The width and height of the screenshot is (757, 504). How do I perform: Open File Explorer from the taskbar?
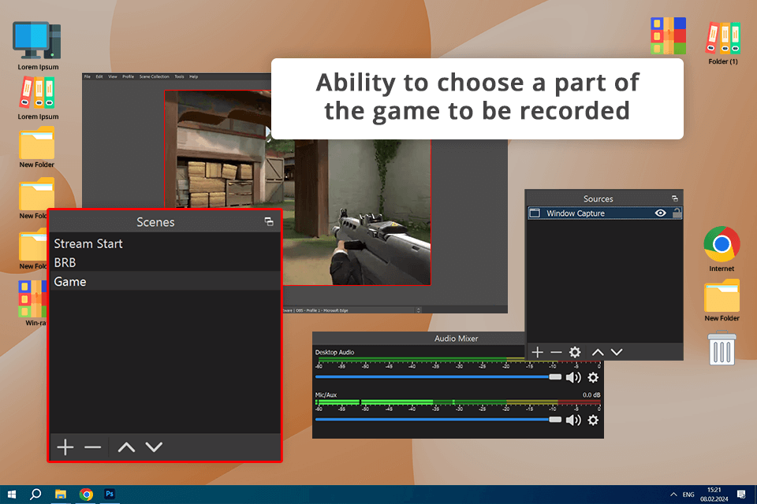pyautogui.click(x=61, y=495)
